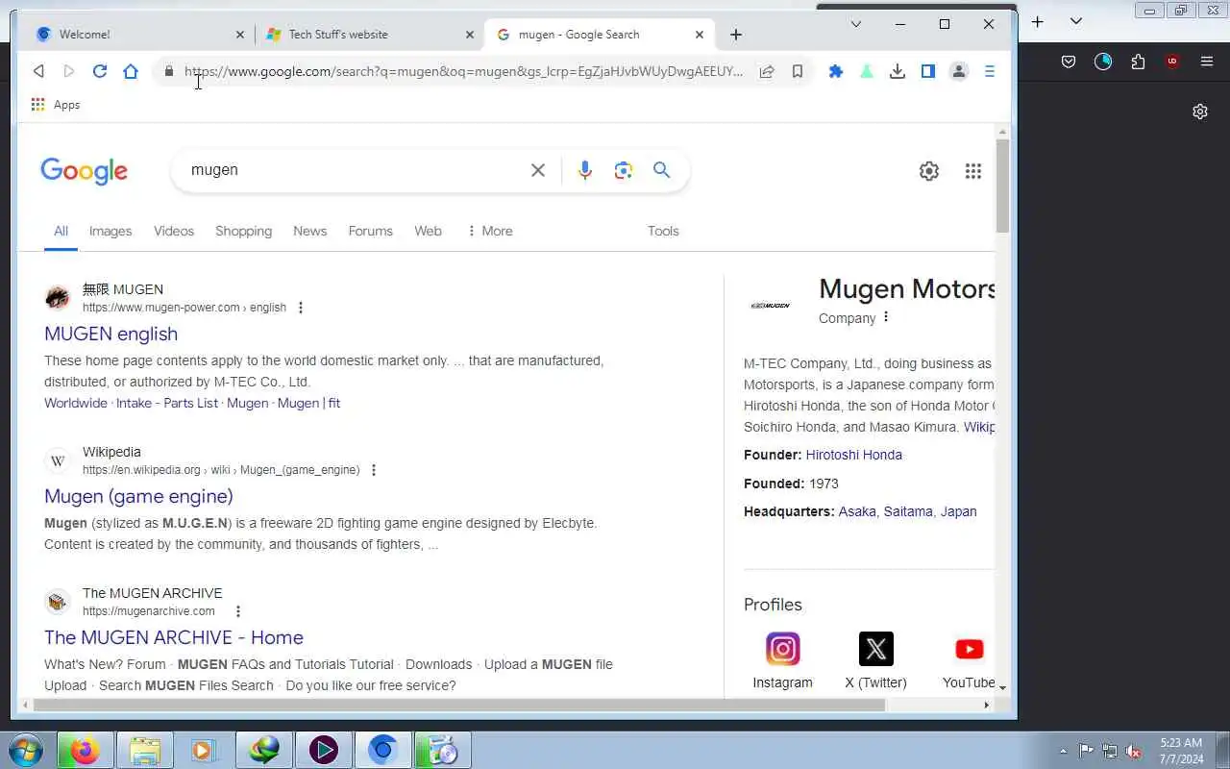This screenshot has width=1230, height=769.
Task: Reload the Google search page
Action: (x=100, y=71)
